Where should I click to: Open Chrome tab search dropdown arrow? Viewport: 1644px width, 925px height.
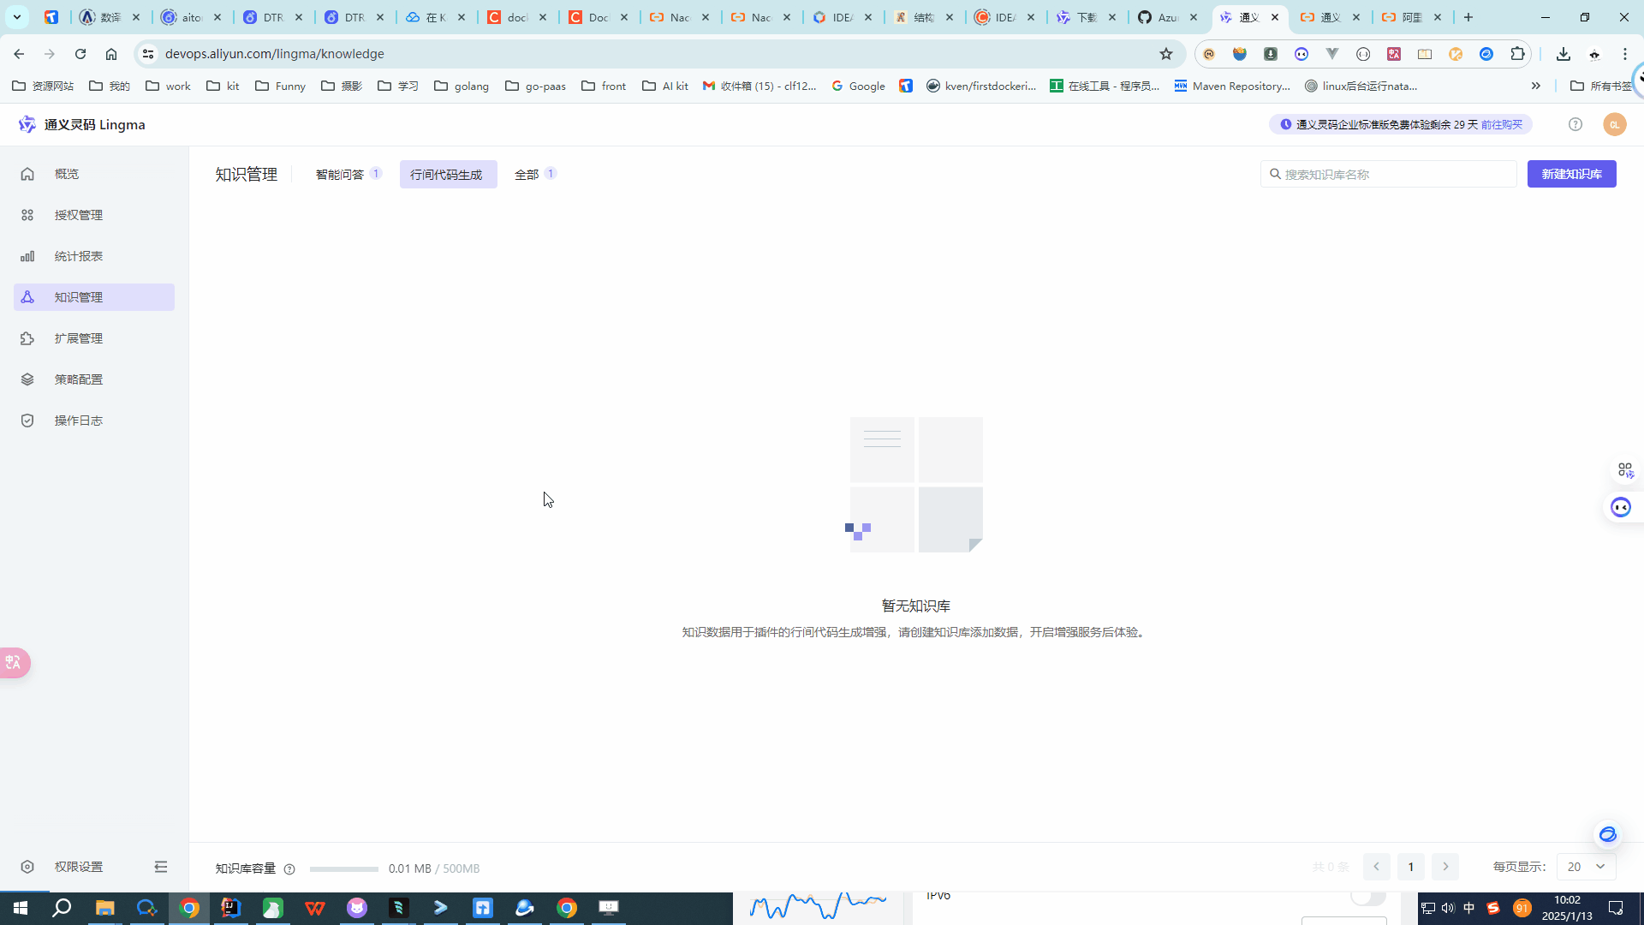16,17
